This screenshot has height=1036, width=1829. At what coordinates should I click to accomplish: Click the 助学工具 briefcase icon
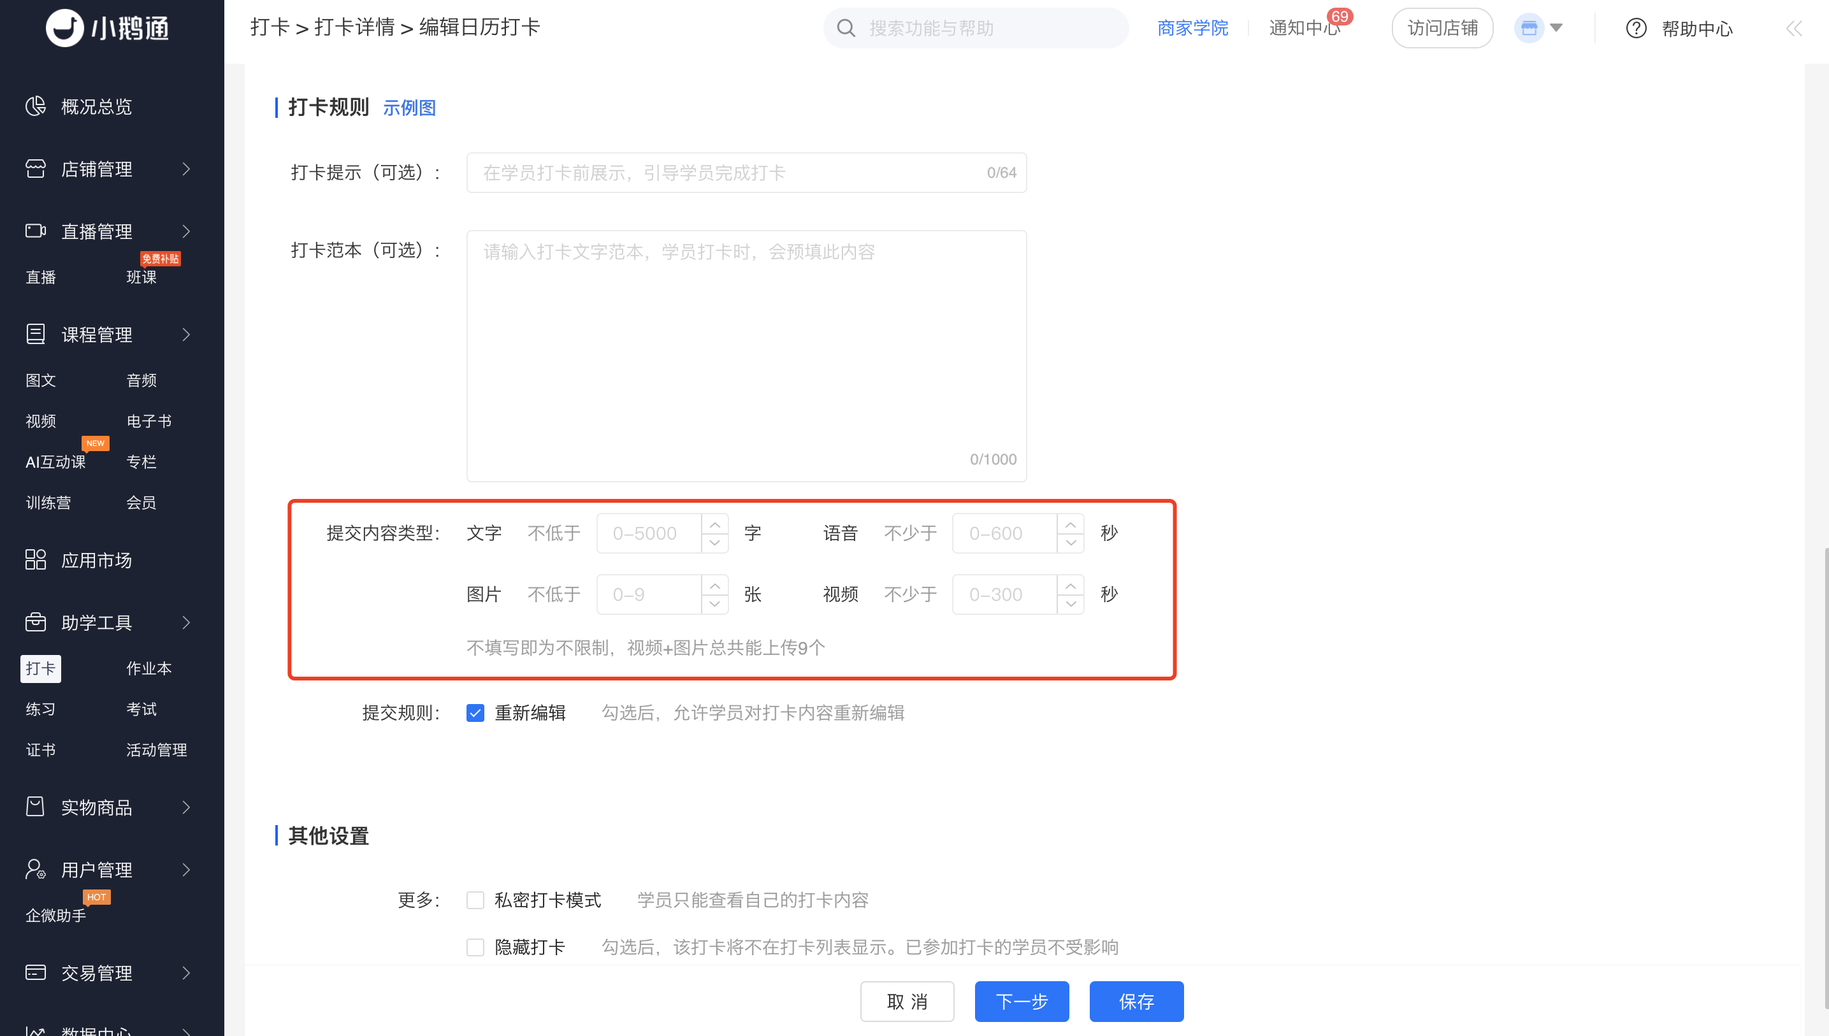coord(35,622)
